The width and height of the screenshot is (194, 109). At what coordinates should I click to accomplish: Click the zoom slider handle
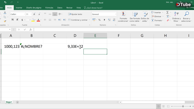[183, 106]
